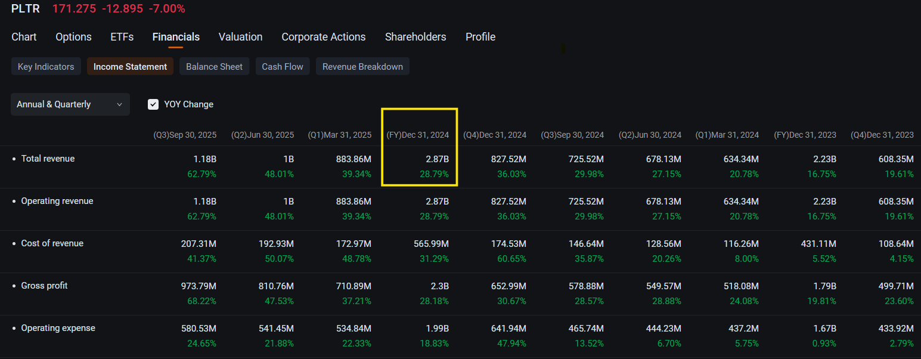Click Operating expense value 1.99B
Viewport: 921px width, 359px height.
point(436,328)
